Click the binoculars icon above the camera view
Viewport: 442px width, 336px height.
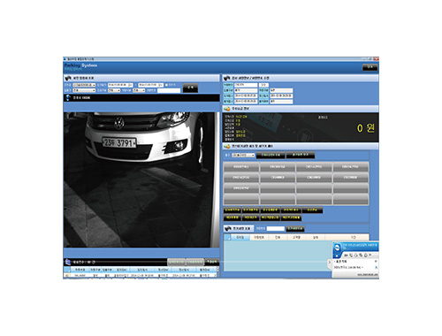coord(68,79)
